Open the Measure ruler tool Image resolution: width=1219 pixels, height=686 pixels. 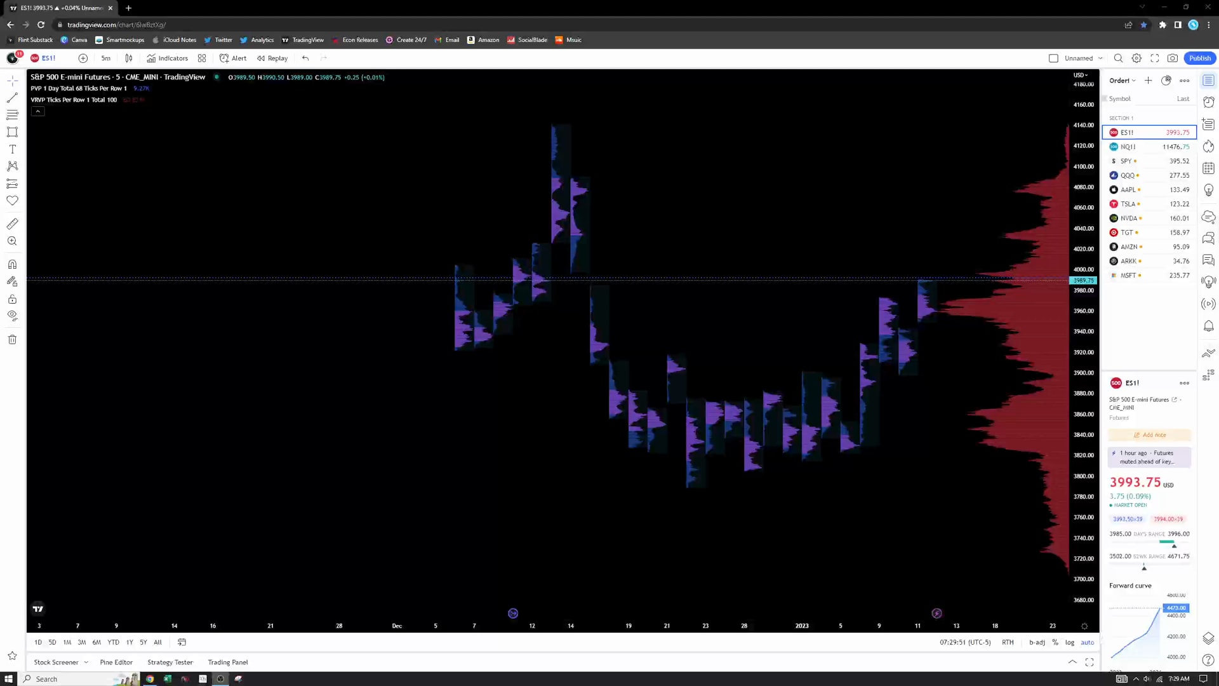12,224
